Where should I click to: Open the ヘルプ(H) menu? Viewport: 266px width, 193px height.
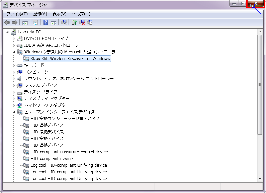(x=81, y=14)
